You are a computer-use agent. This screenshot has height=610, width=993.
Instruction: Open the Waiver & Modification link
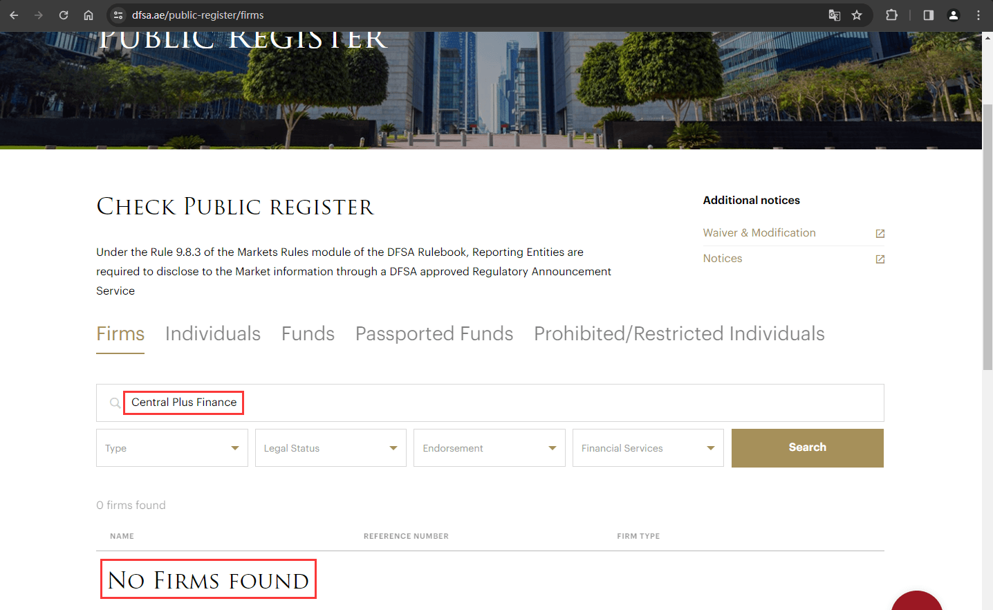tap(759, 233)
